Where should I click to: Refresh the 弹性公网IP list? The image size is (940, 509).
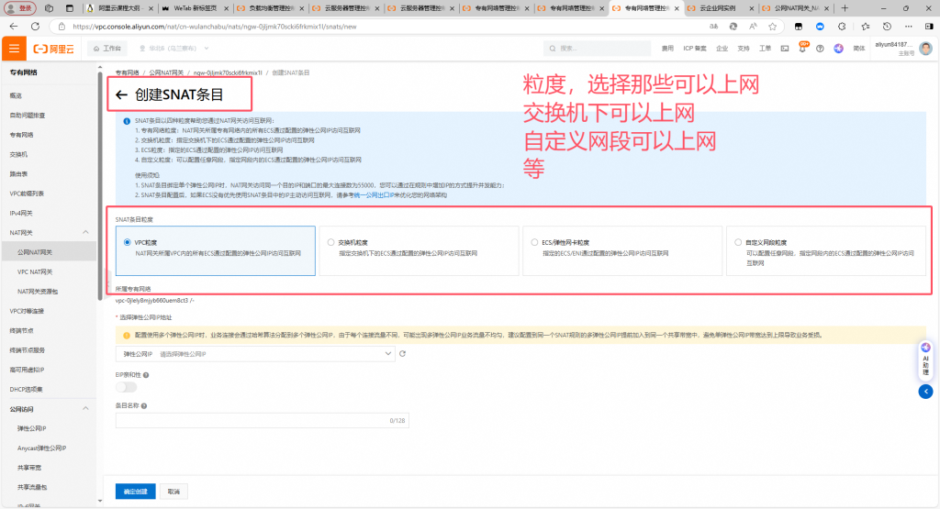pyautogui.click(x=402, y=353)
